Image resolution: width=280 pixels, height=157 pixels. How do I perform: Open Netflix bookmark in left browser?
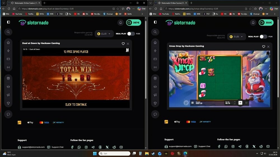29,14
